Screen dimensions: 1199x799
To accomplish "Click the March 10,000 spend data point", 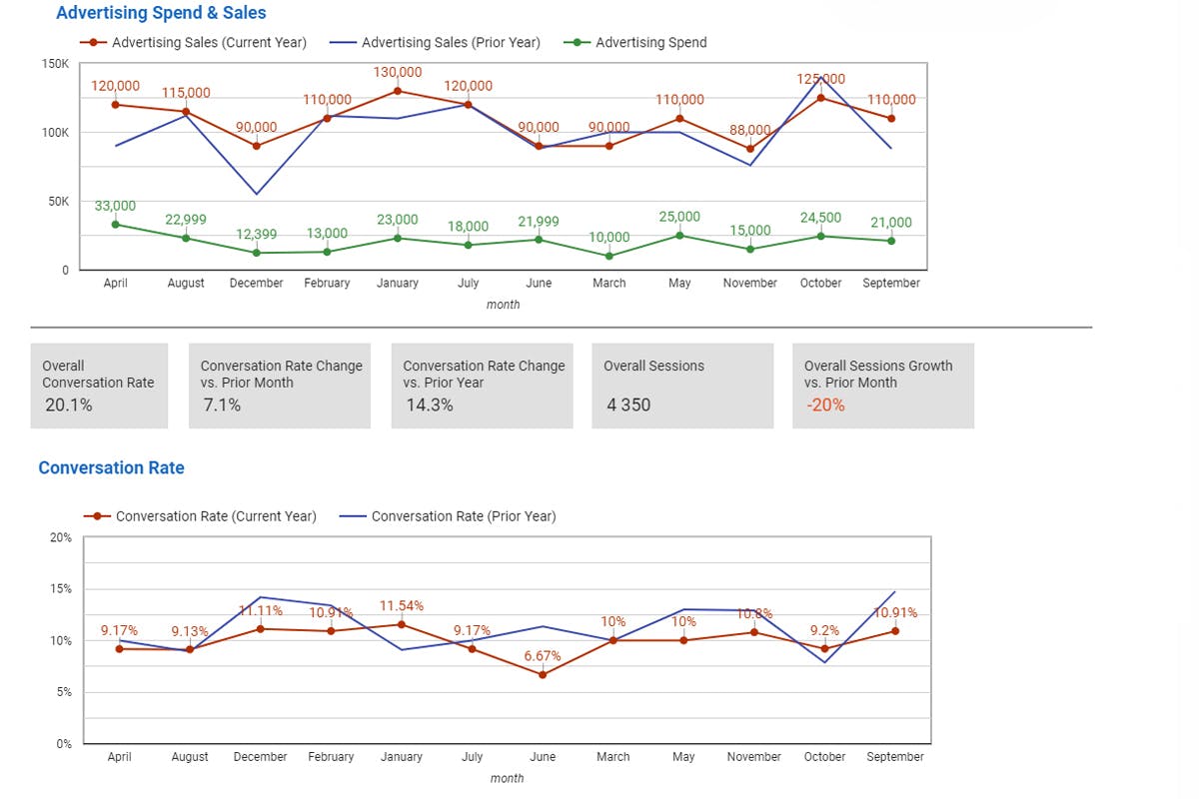I will (x=609, y=256).
